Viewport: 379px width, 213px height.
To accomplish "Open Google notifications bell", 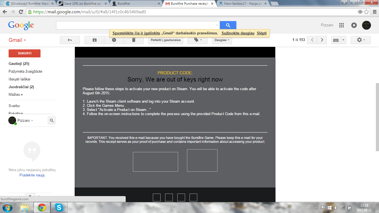I will tap(354, 25).
